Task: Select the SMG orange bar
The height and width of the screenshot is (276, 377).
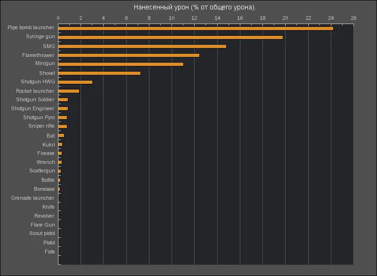Action: [x=142, y=46]
